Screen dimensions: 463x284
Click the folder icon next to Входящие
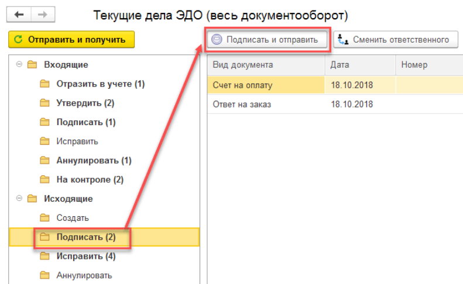32,65
